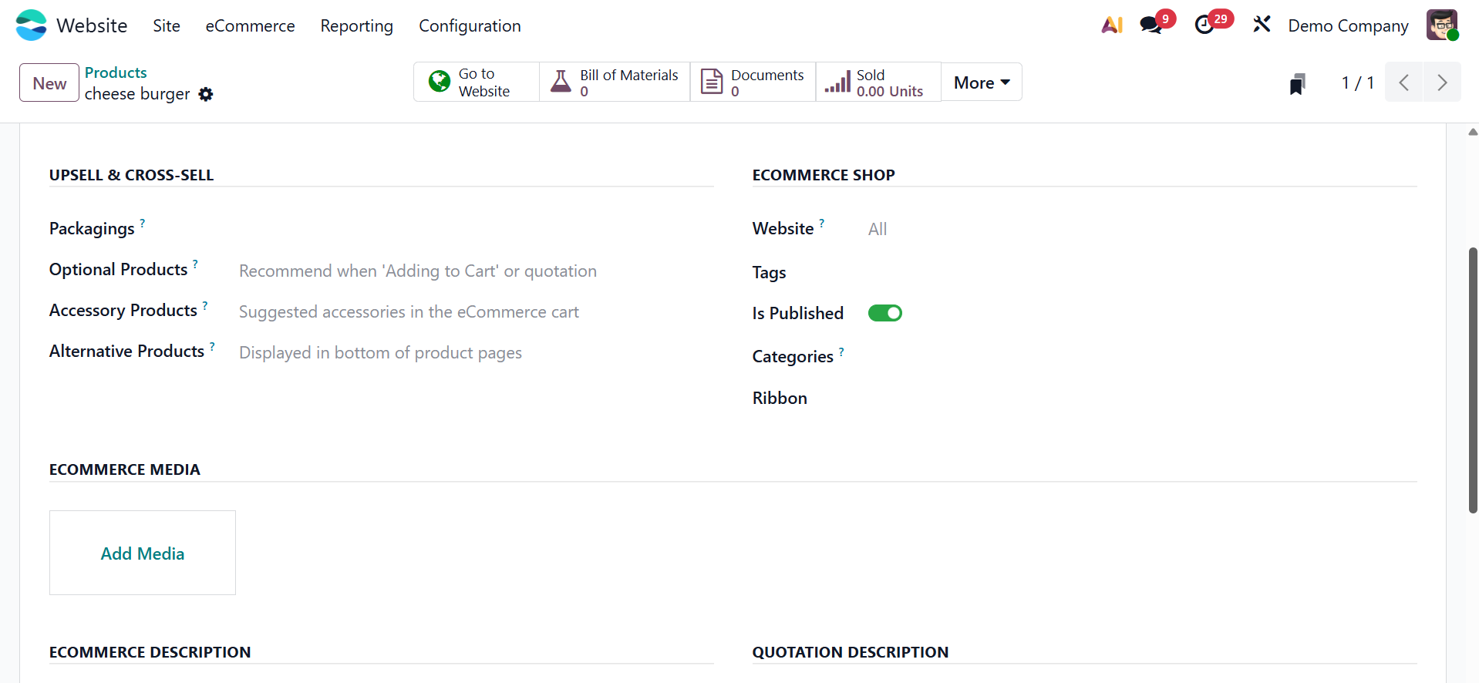Click the Products breadcrumb link

[116, 72]
